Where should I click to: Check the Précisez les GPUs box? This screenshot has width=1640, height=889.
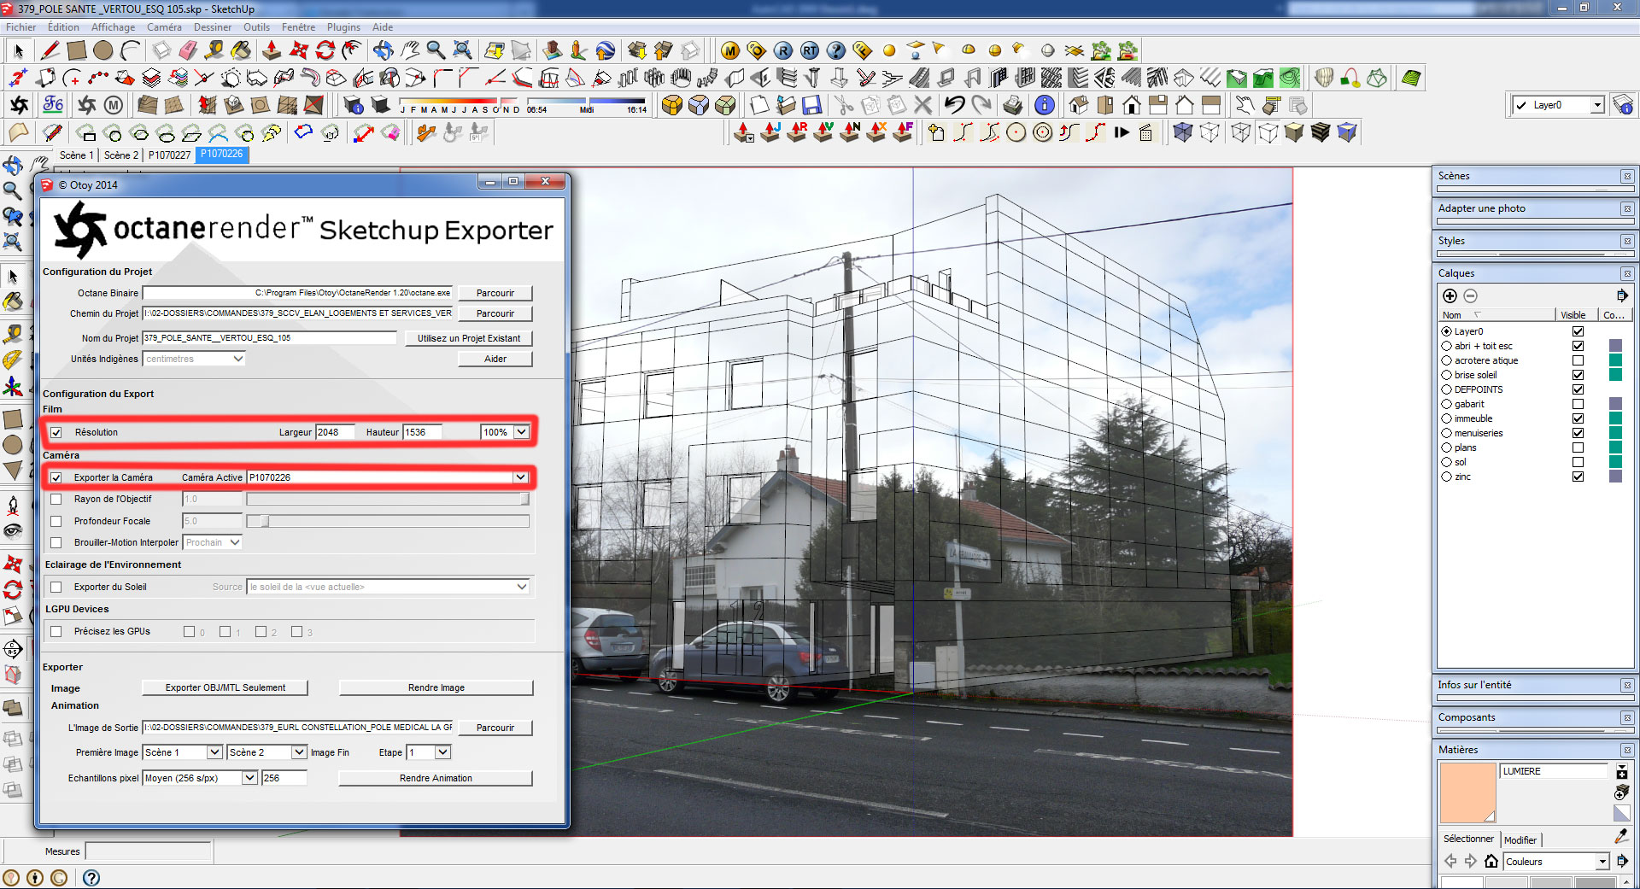(x=56, y=631)
